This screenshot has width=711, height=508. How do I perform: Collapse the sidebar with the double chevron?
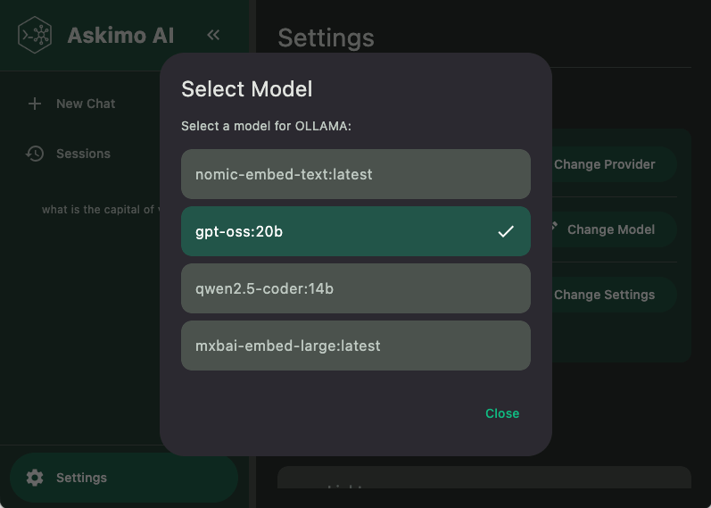(213, 35)
